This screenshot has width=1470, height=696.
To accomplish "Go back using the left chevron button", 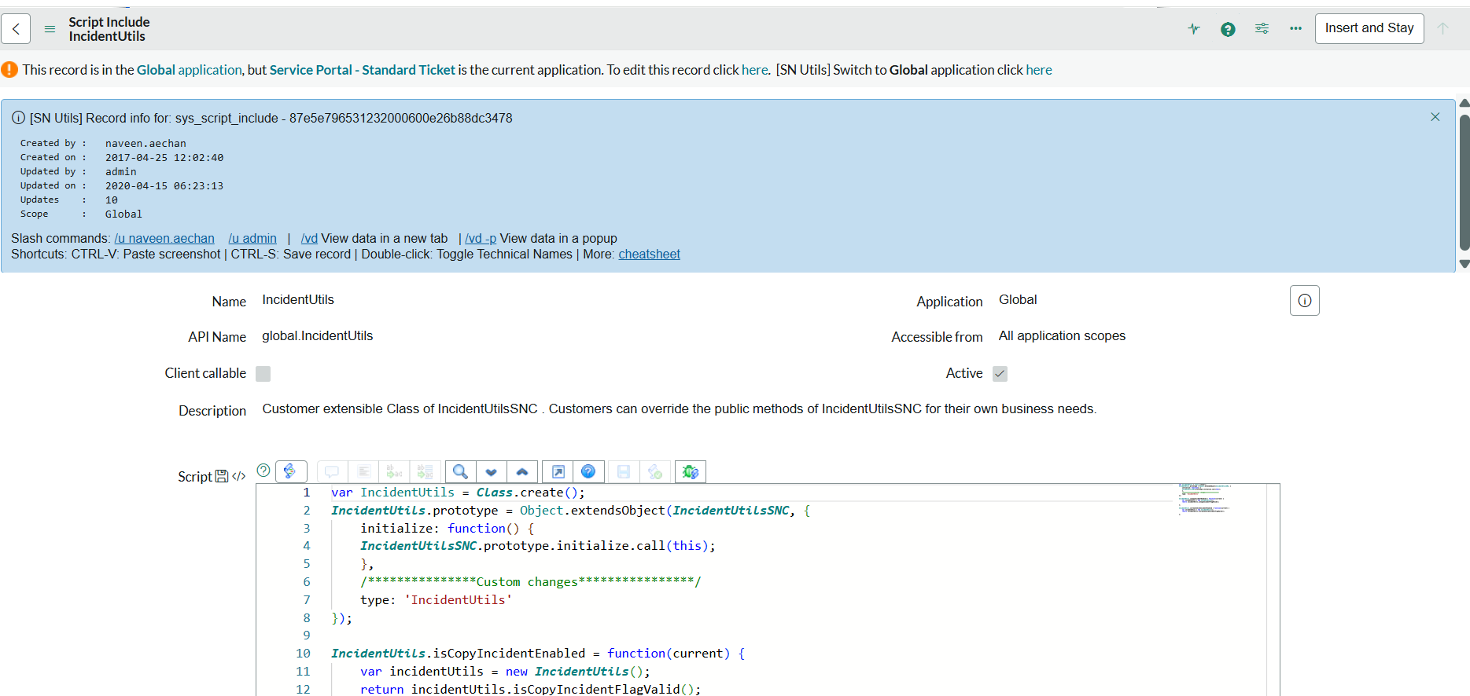I will [x=16, y=29].
